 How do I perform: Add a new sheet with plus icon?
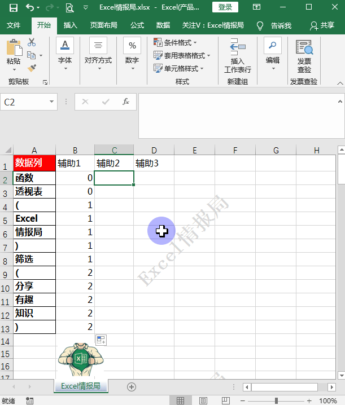(x=132, y=386)
